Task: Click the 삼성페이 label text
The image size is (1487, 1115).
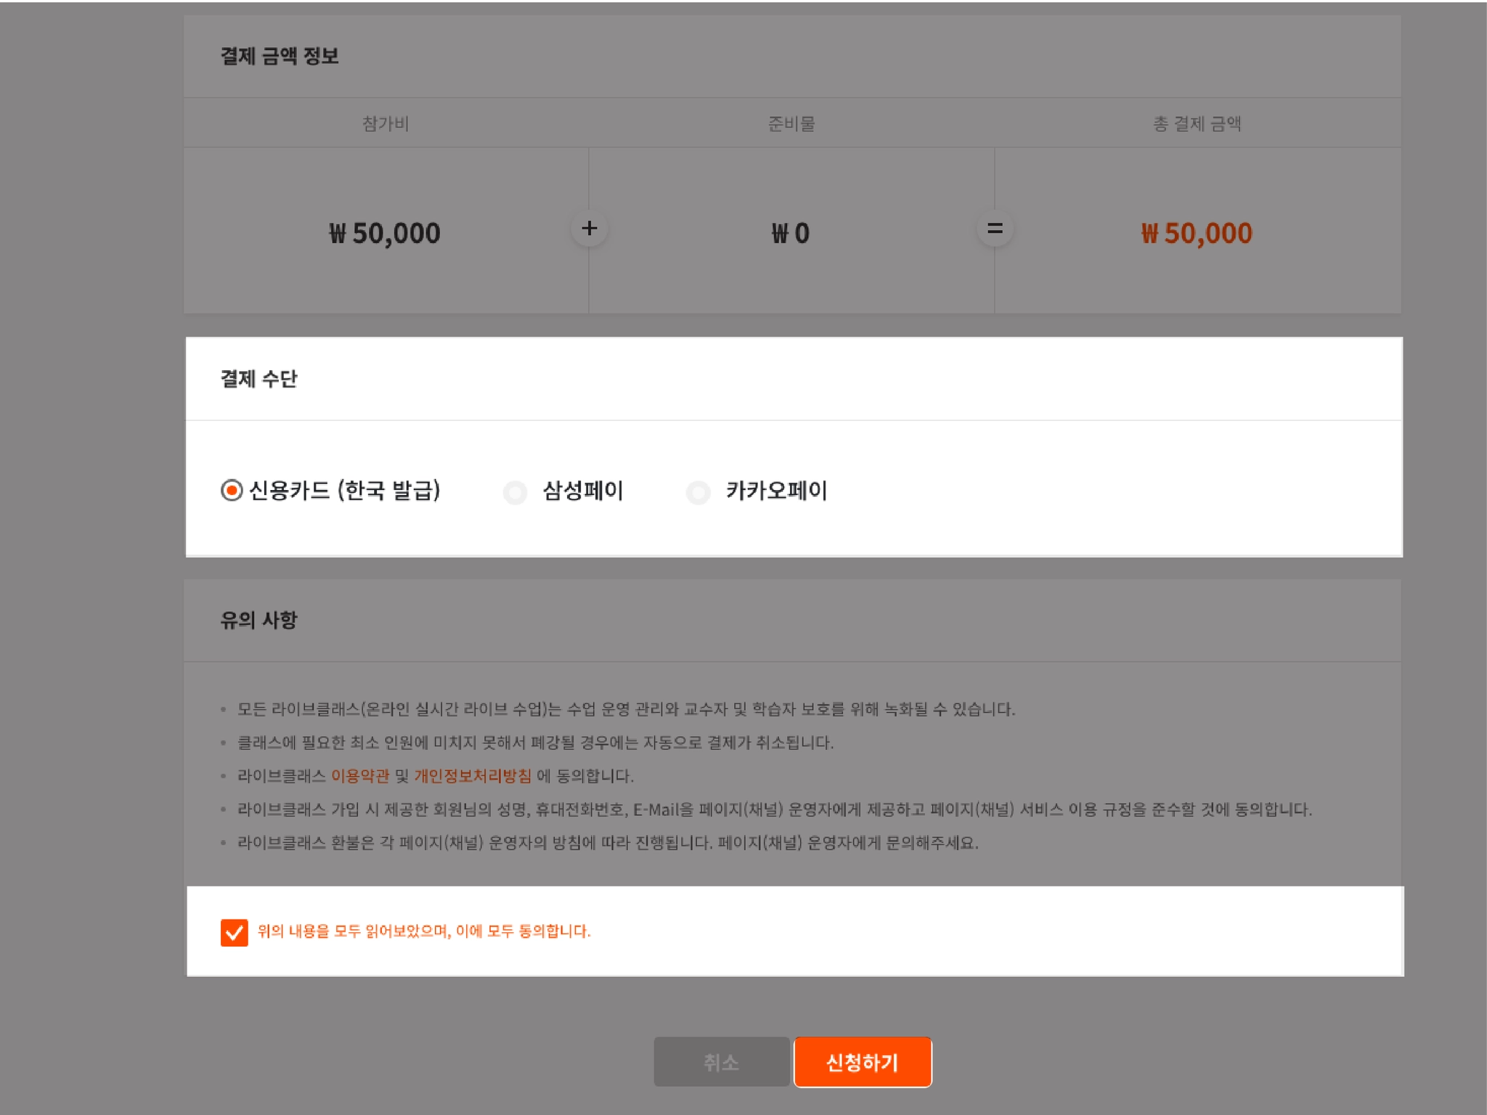Action: (x=583, y=491)
